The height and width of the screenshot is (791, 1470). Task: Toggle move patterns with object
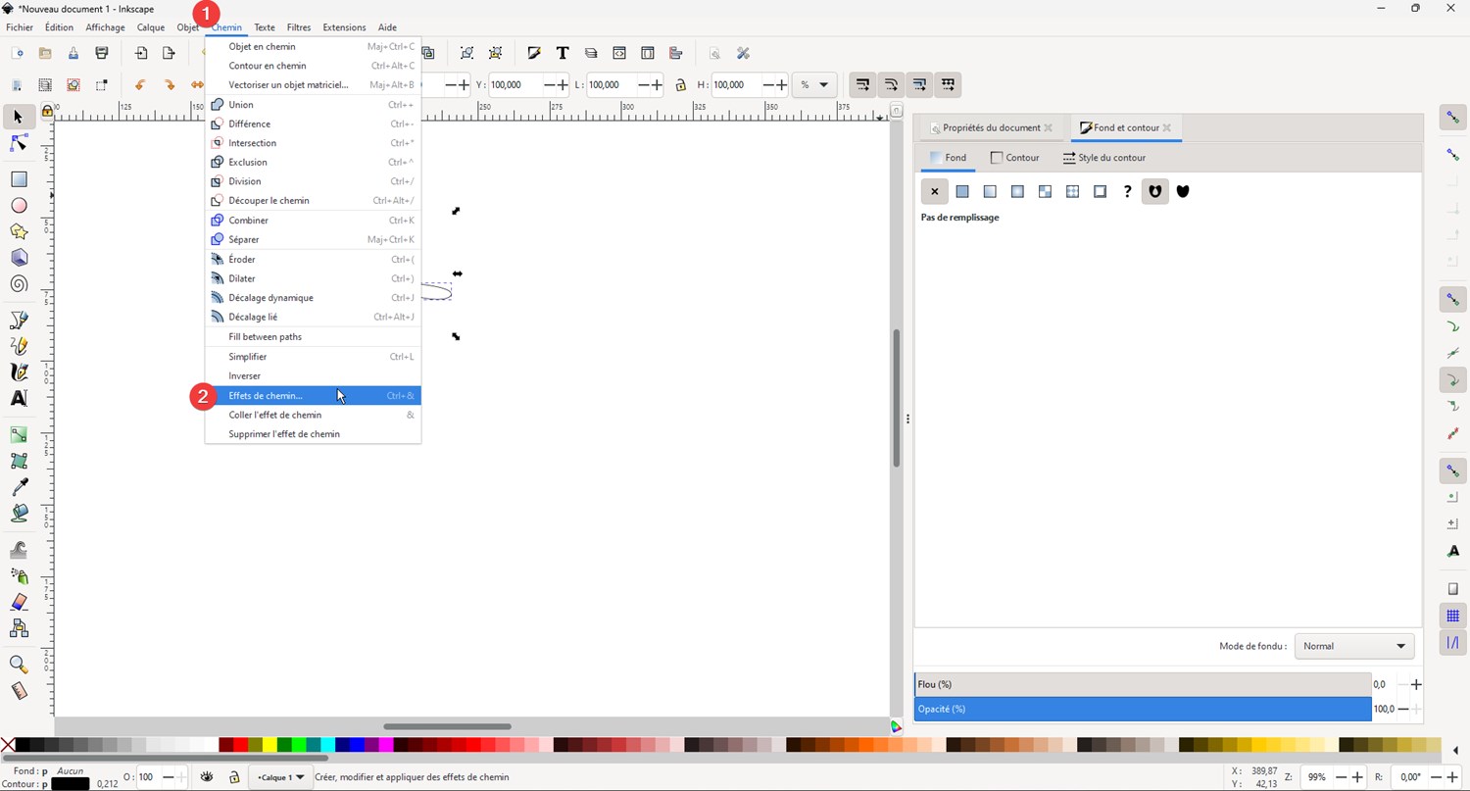[x=947, y=84]
